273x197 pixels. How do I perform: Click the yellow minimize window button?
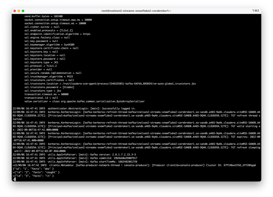coord(19,11)
